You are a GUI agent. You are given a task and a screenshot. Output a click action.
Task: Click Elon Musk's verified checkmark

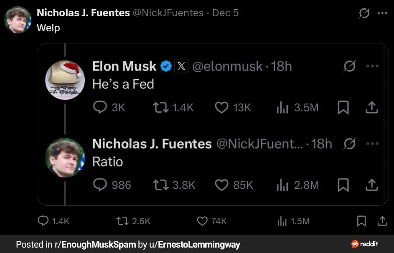[x=166, y=66]
